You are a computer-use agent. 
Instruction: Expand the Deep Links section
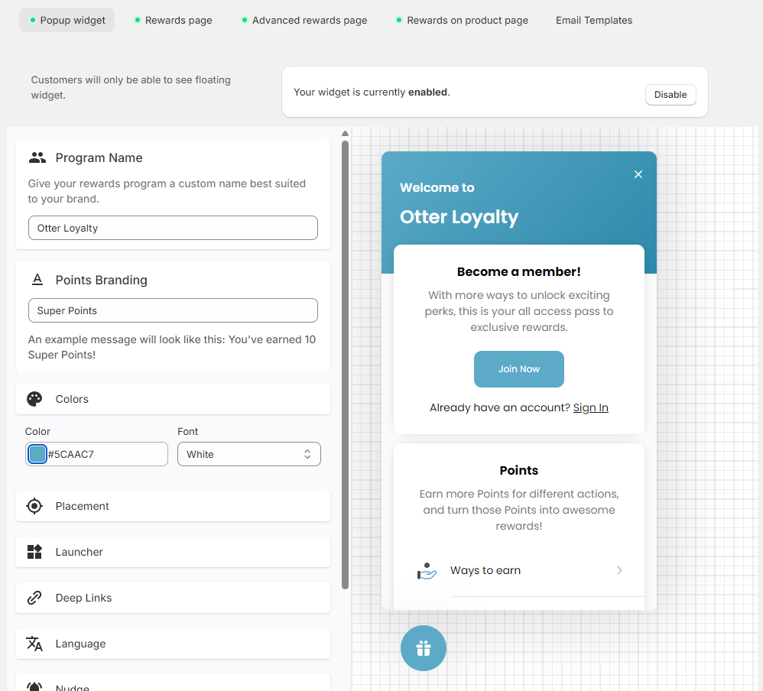point(174,598)
